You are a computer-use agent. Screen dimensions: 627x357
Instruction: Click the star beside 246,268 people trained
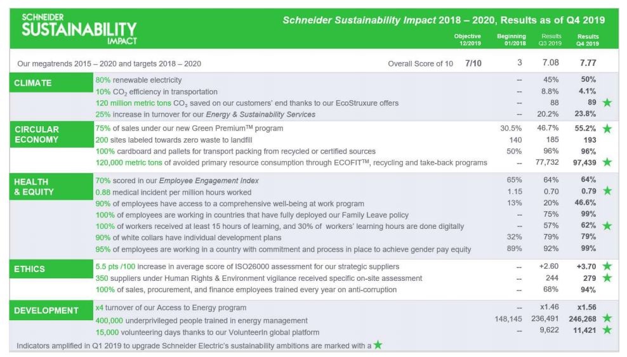[607, 318]
